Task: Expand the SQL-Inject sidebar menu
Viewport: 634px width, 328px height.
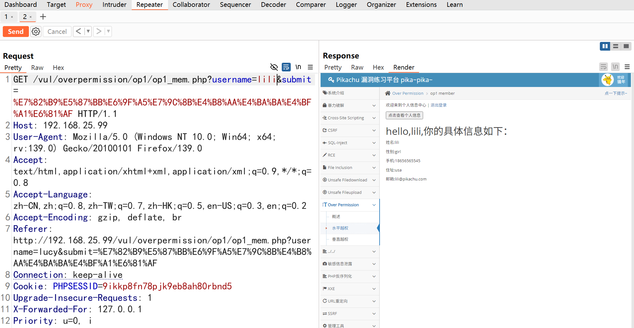Action: click(349, 143)
